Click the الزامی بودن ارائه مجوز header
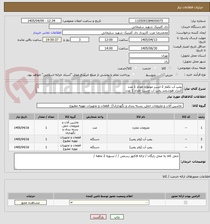 185,196
